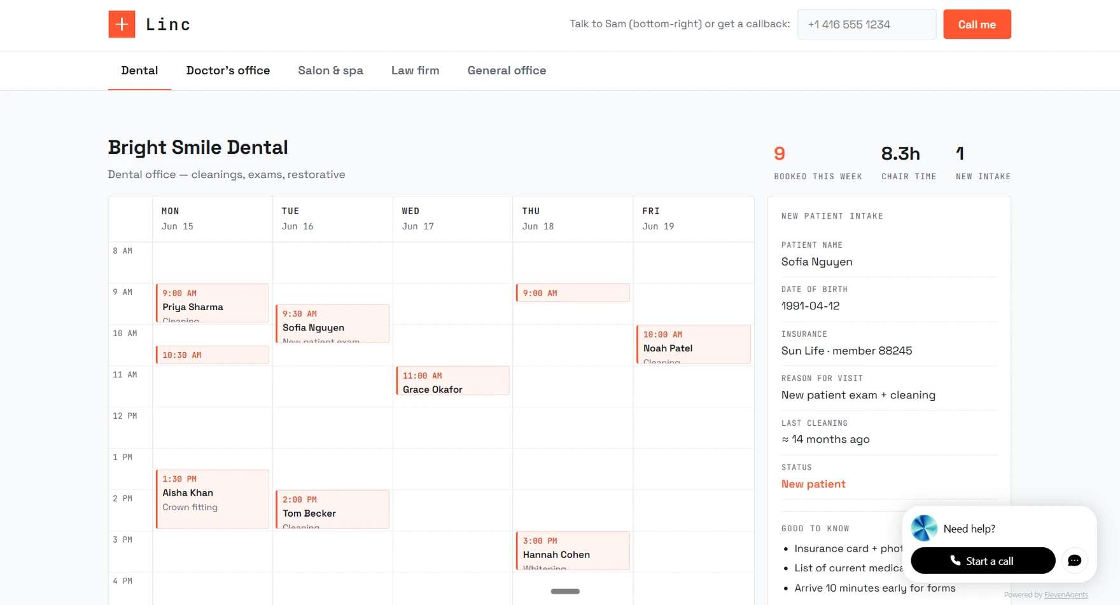
Task: Open Grace Okafor's 11:00 AM appointment
Action: point(452,381)
